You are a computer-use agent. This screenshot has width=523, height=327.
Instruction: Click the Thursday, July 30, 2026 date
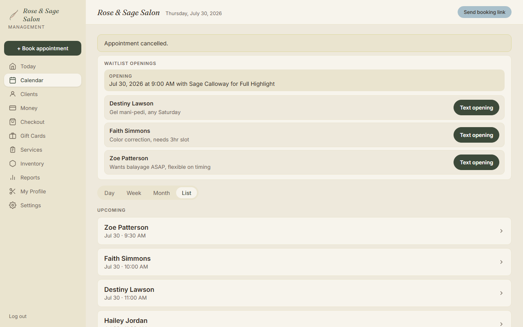click(x=194, y=13)
